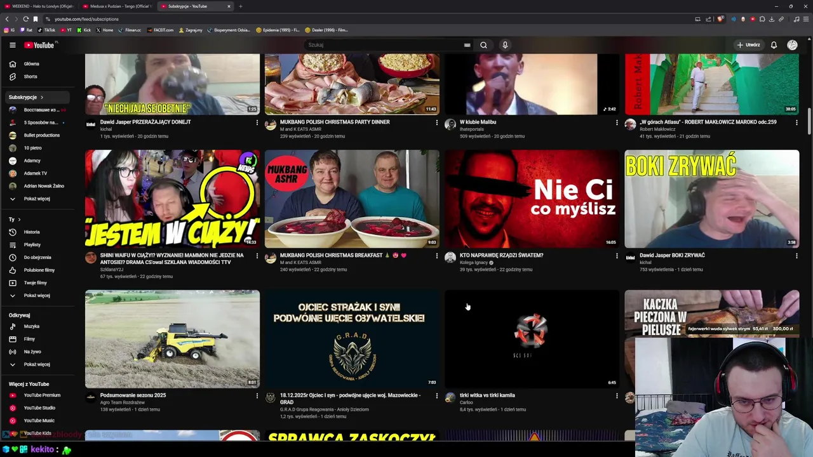This screenshot has width=813, height=457.
Task: Open a new browser tab
Action: 241,6
